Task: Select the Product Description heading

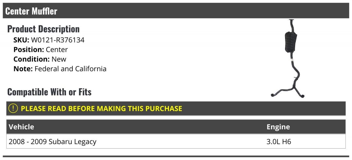Action: point(43,29)
